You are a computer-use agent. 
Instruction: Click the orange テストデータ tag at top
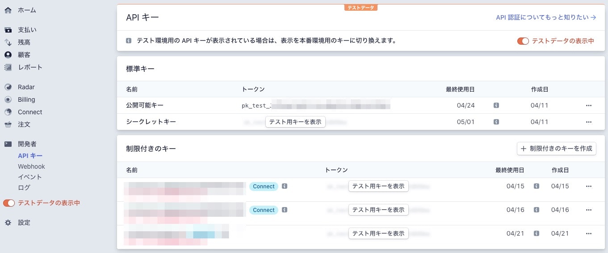coord(361,7)
